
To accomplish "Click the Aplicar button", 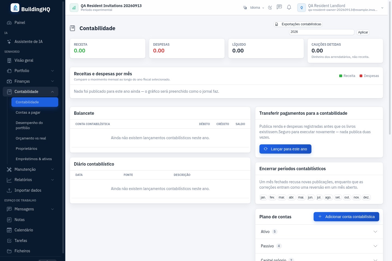I will point(363,32).
